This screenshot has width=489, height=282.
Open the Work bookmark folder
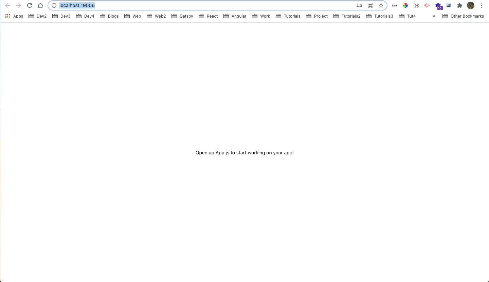click(x=261, y=16)
